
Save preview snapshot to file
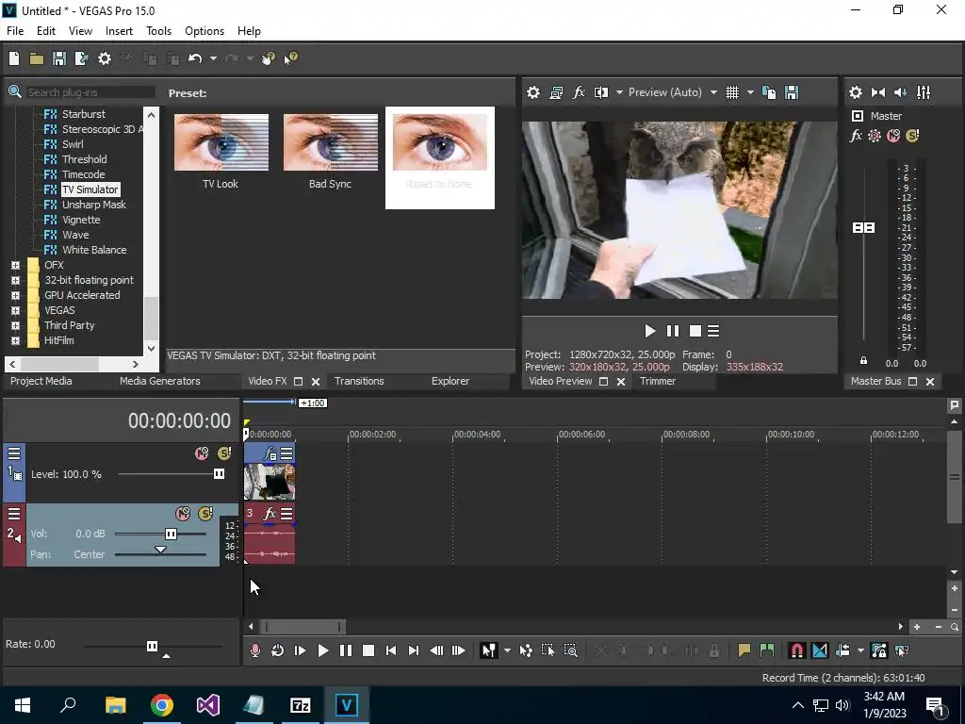pyautogui.click(x=792, y=92)
